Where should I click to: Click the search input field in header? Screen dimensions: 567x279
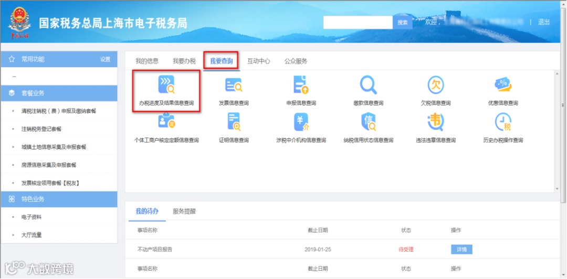[x=358, y=23]
